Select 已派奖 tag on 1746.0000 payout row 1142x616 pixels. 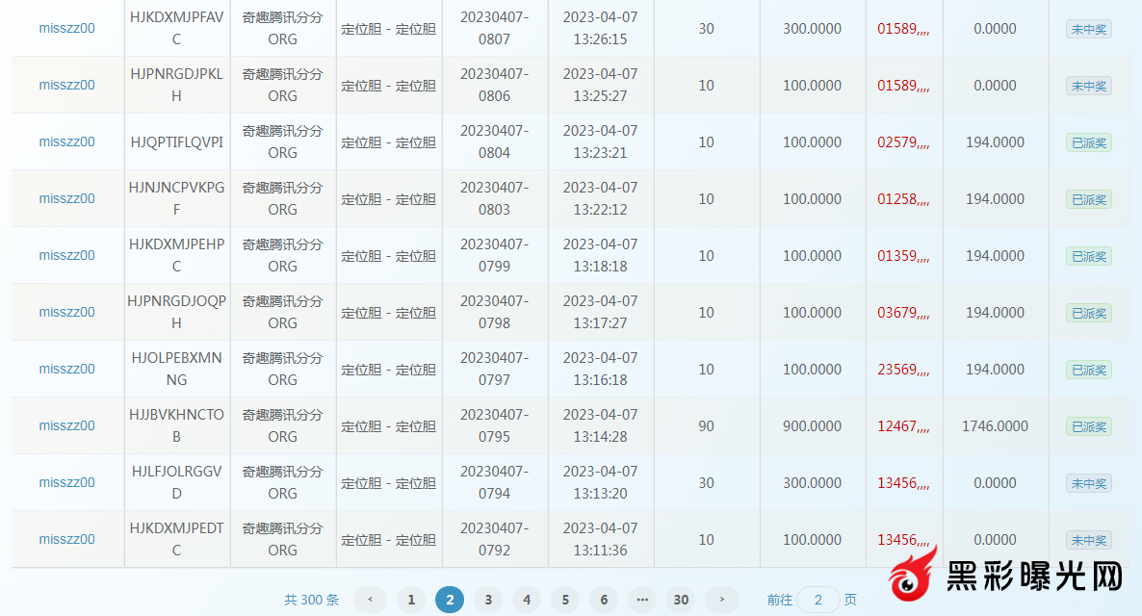tap(1088, 427)
